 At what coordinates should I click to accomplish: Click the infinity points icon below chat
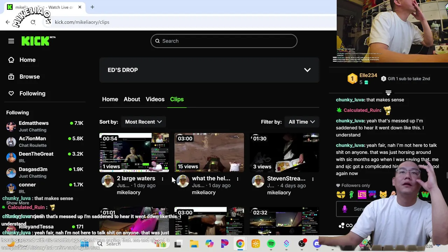349,226
